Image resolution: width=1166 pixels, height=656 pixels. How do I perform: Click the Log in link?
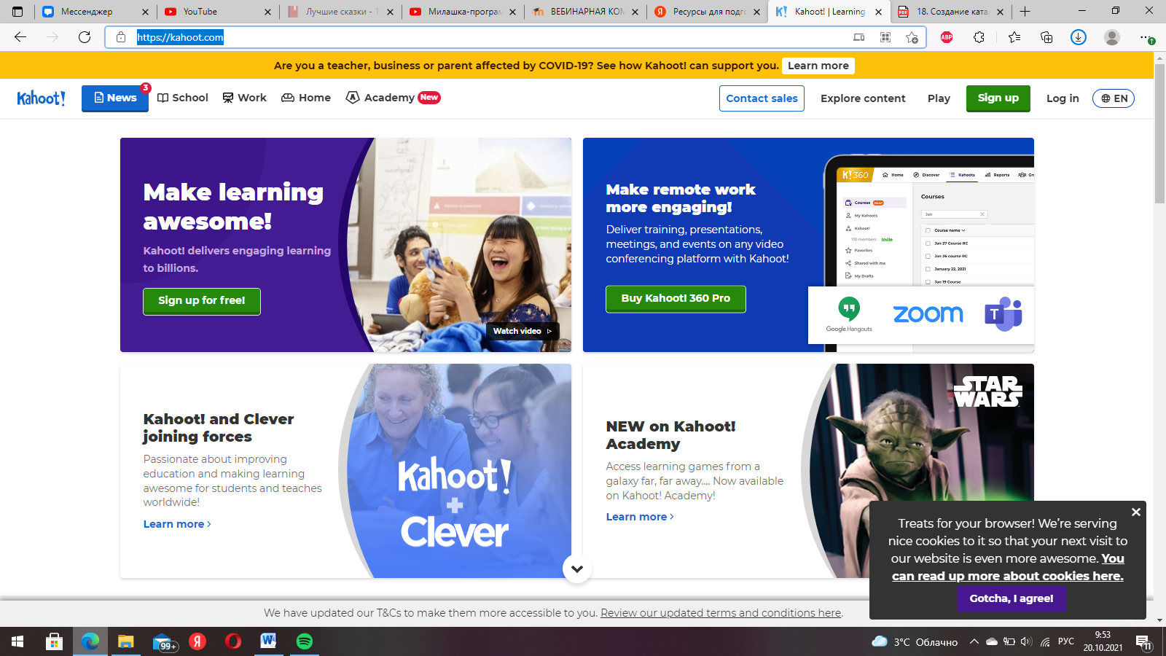pyautogui.click(x=1063, y=98)
